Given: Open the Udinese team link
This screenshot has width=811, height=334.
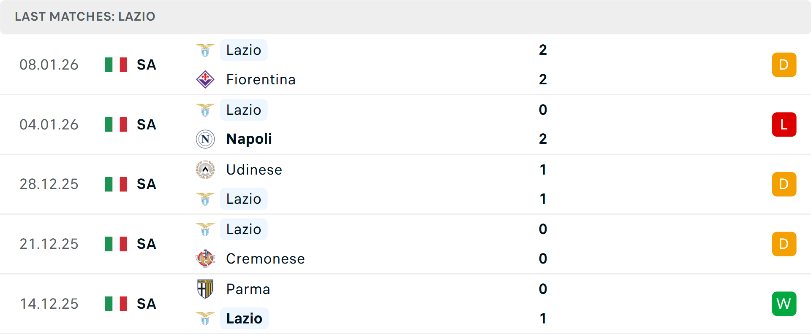Looking at the screenshot, I should click(254, 170).
